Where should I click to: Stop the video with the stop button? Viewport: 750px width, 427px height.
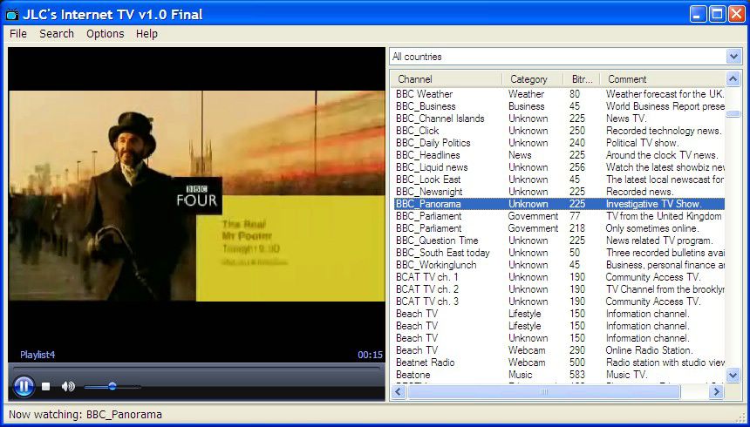[46, 386]
